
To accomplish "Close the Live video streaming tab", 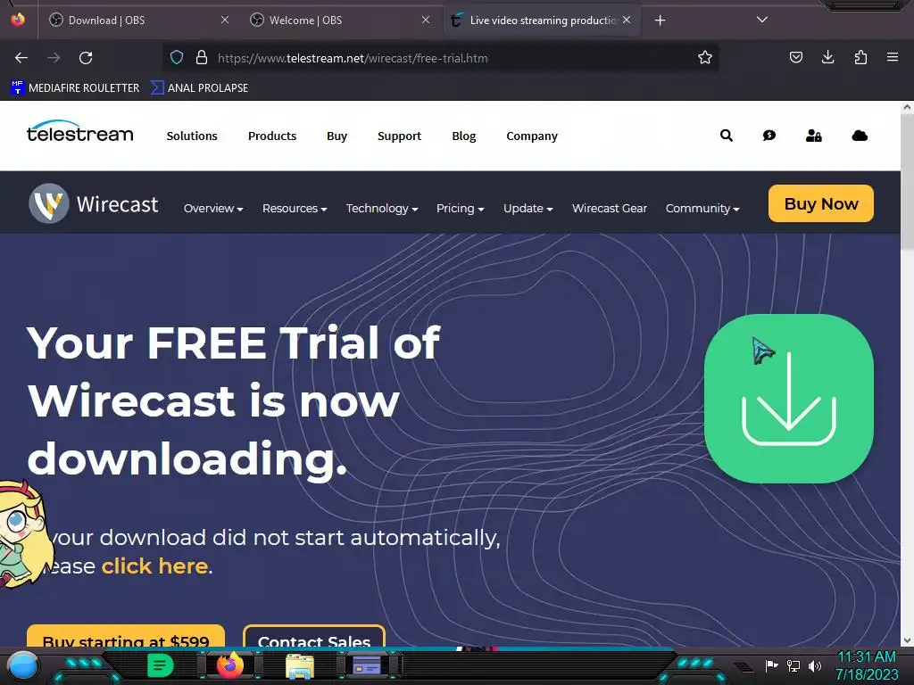I will click(x=627, y=21).
